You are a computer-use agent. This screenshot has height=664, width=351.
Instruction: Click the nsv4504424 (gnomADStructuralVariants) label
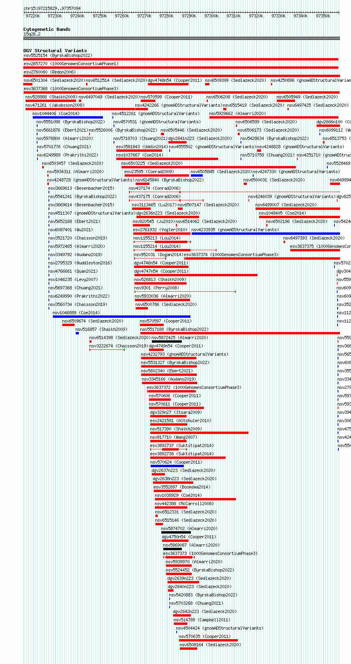tap(219, 628)
